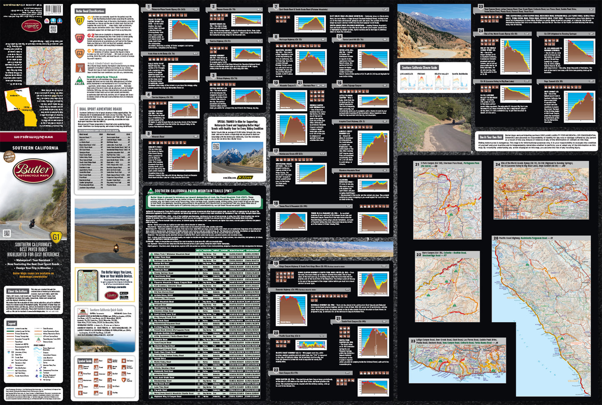The image size is (602, 405).
Task: Click the G1 shield in Butler Road Classifications
Action: pos(80,20)
